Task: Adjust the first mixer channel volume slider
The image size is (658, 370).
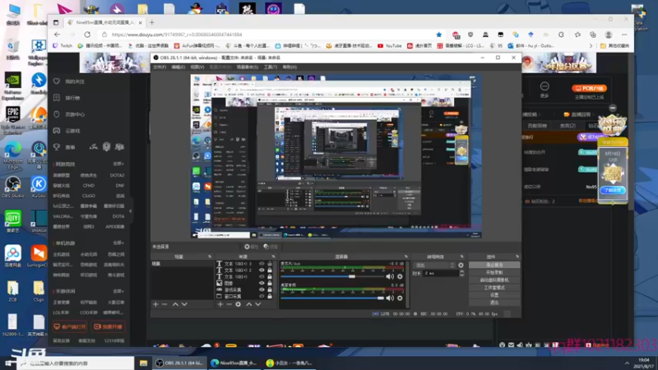Action: coord(352,276)
